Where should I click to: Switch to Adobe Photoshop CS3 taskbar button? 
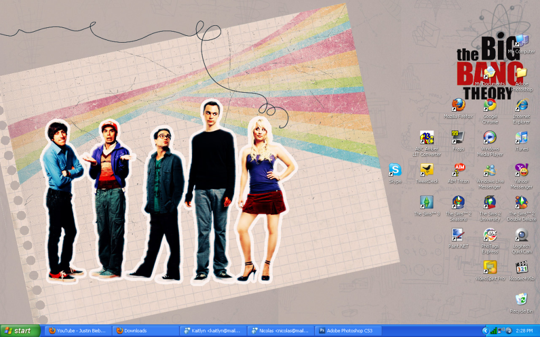348,331
